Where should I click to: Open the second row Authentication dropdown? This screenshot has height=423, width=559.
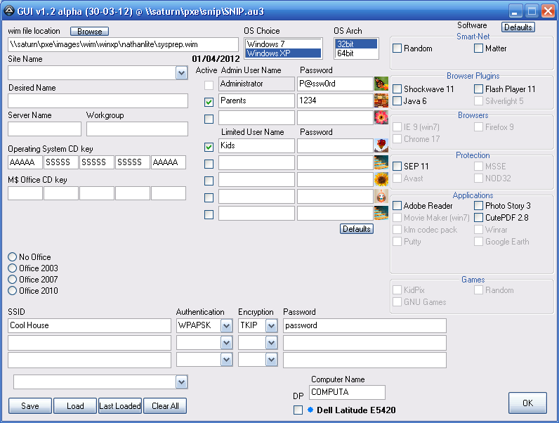click(x=226, y=343)
